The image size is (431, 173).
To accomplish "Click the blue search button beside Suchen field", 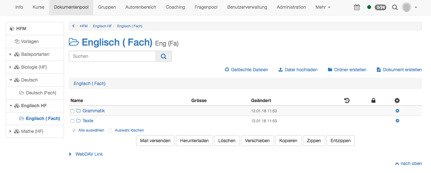I will (164, 56).
